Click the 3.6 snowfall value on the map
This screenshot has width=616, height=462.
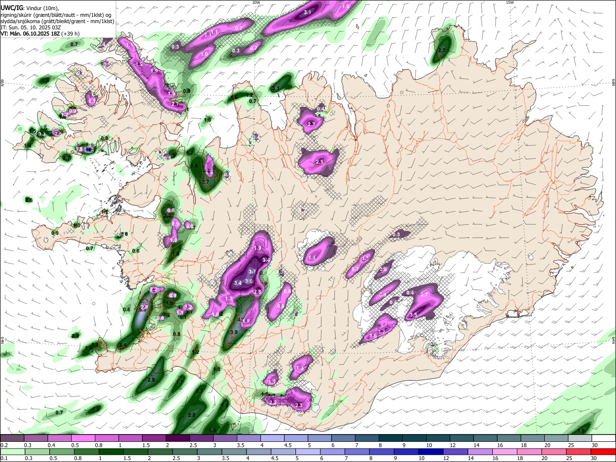[249, 281]
